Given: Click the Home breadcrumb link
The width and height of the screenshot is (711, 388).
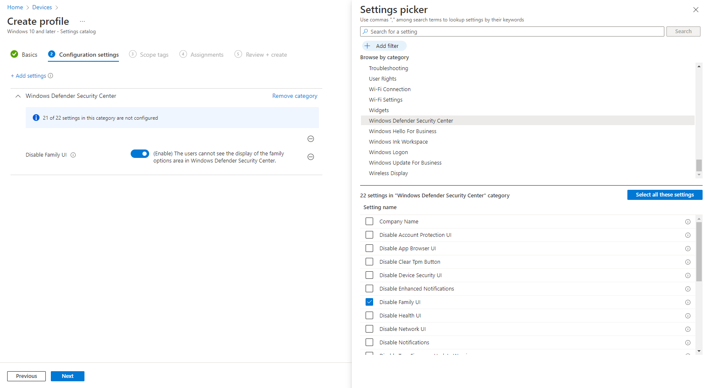Looking at the screenshot, I should [15, 7].
